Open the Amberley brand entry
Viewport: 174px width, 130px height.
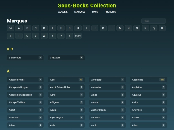[108, 87]
